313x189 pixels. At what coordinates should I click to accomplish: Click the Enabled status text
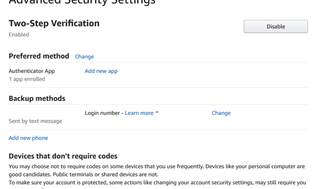click(19, 35)
